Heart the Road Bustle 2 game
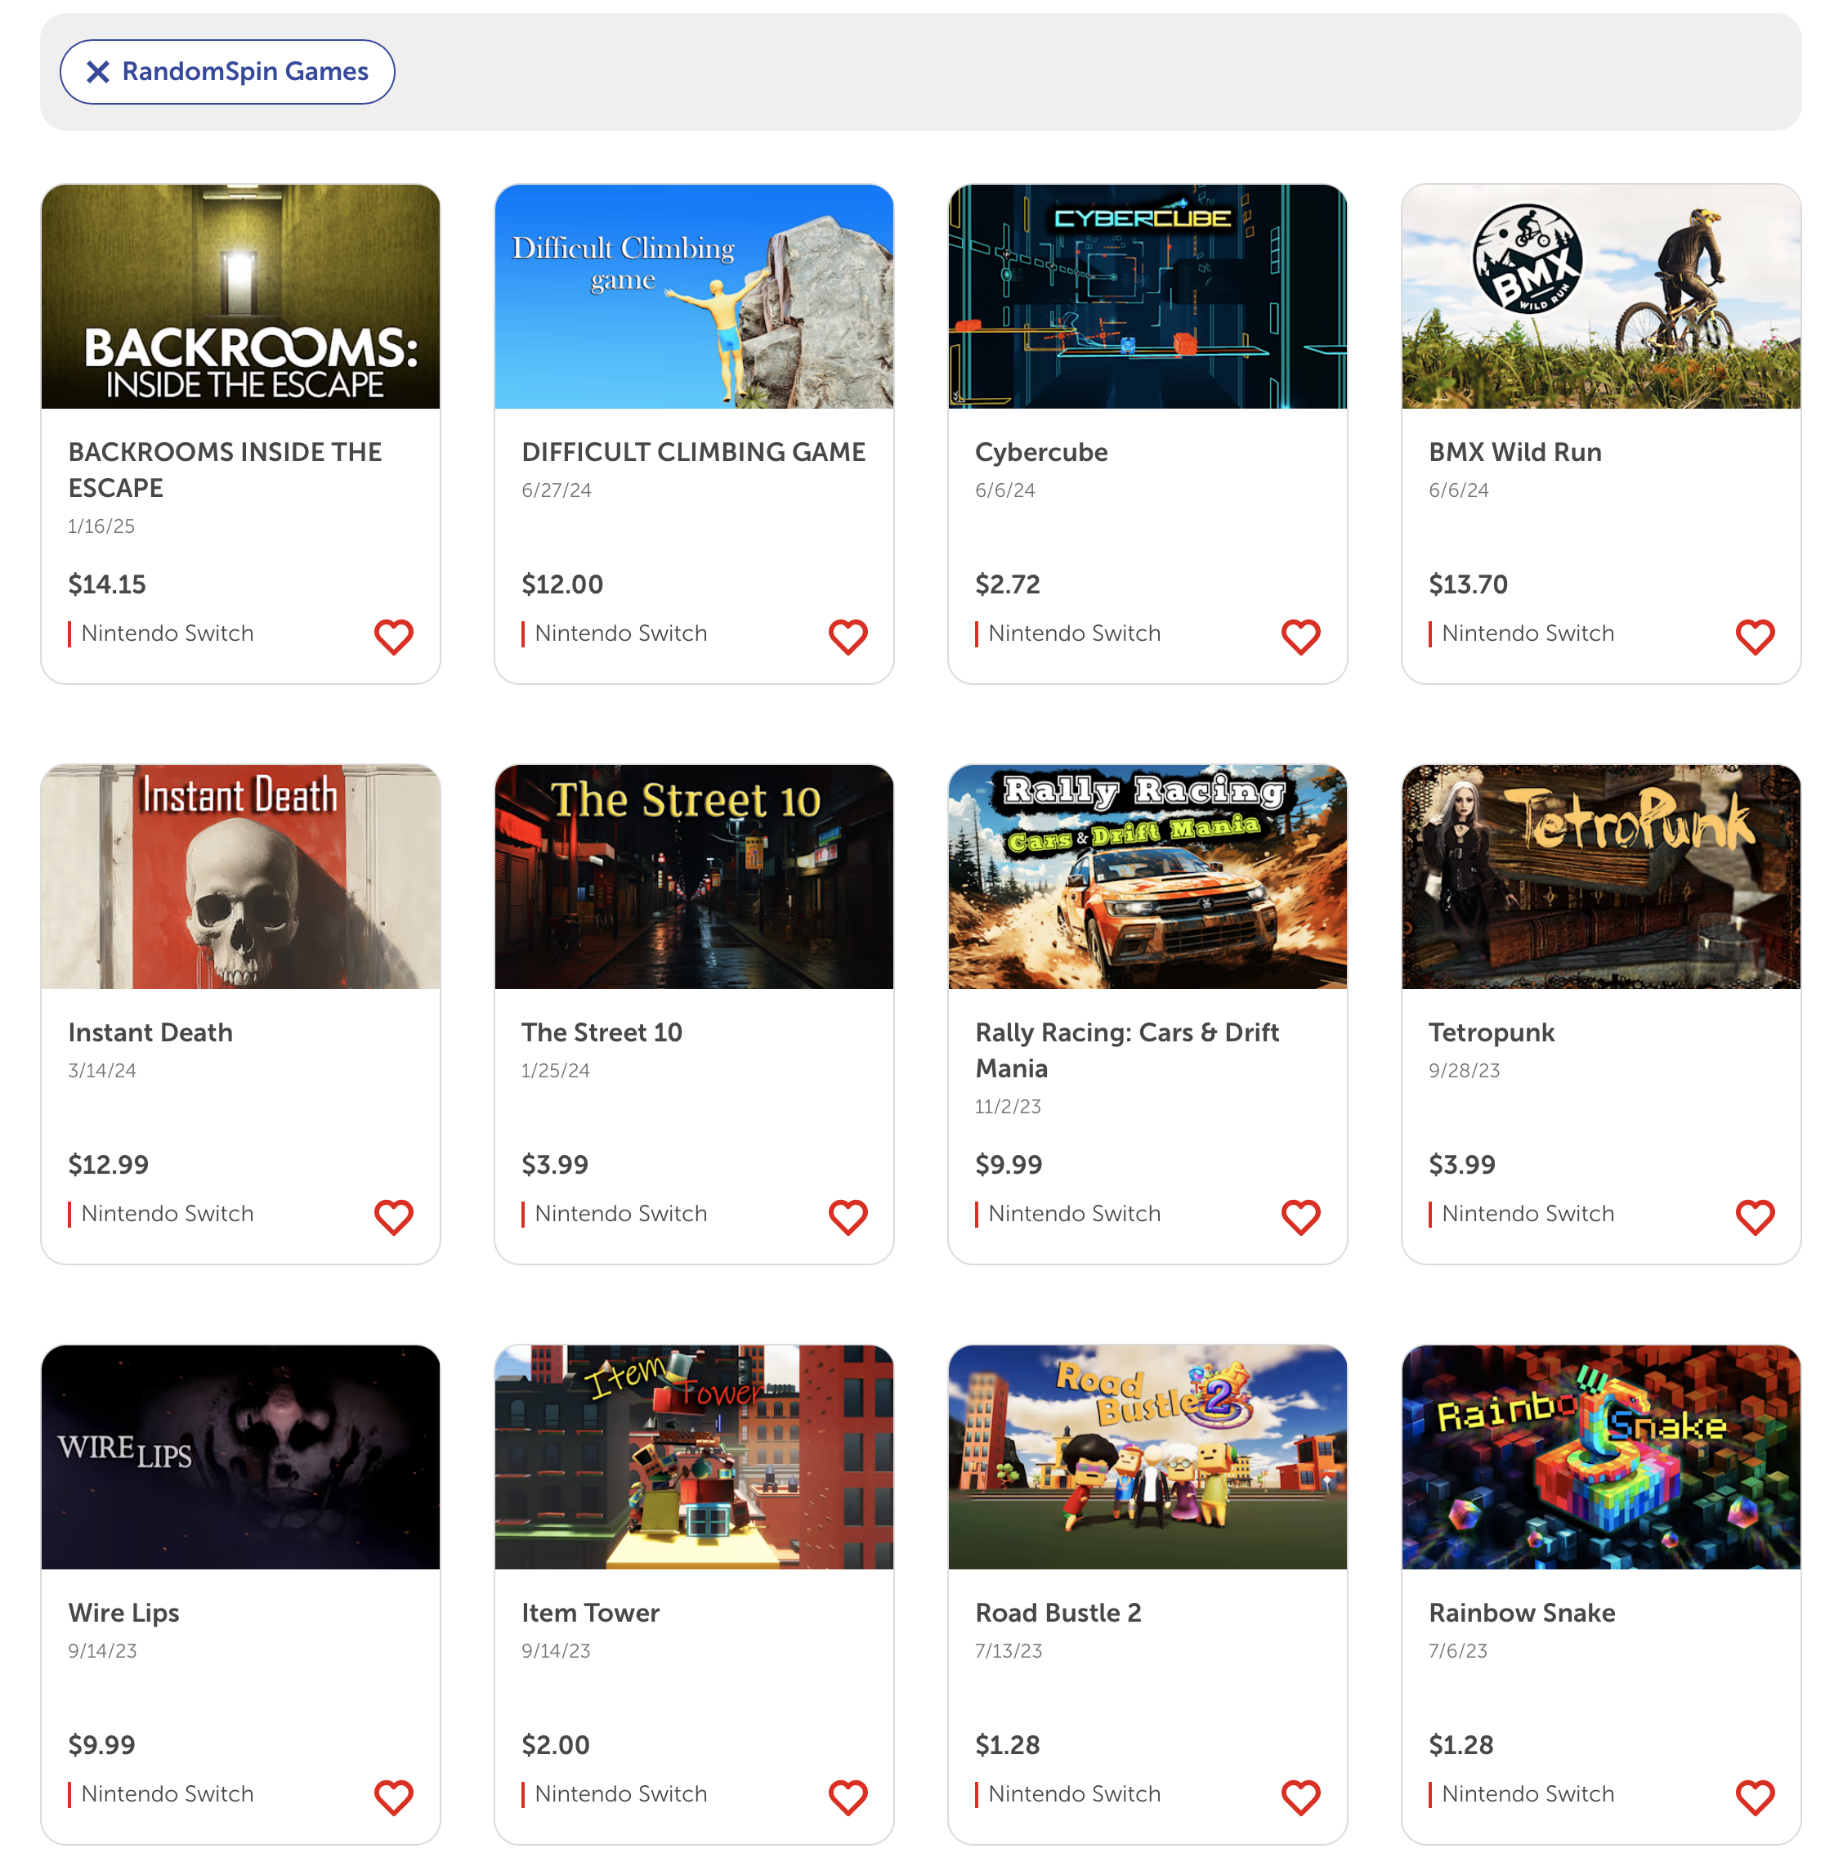This screenshot has width=1834, height=1862. click(x=1300, y=1797)
